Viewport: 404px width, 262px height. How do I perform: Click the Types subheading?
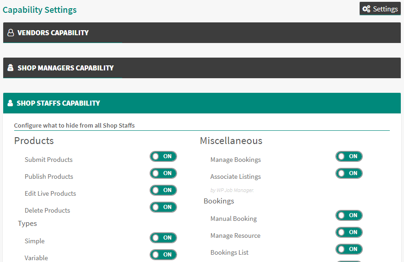27,224
